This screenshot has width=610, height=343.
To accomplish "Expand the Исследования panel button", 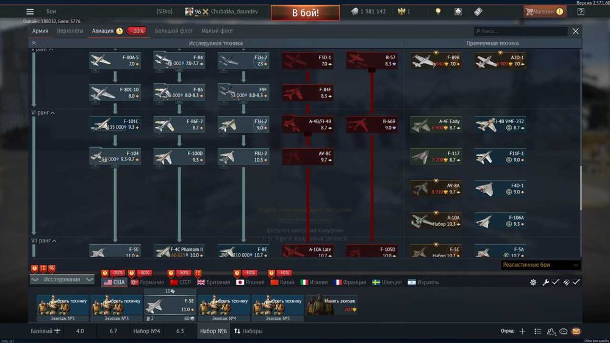I will pyautogui.click(x=62, y=279).
